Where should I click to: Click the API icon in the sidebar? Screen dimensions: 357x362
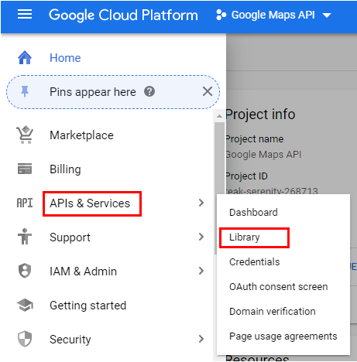[x=25, y=203]
